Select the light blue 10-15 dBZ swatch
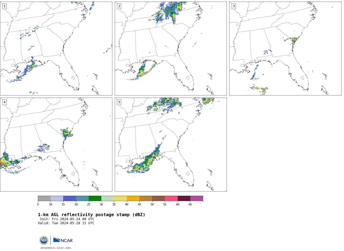Image resolution: width=344 pixels, height=251 pixels. pos(57,198)
